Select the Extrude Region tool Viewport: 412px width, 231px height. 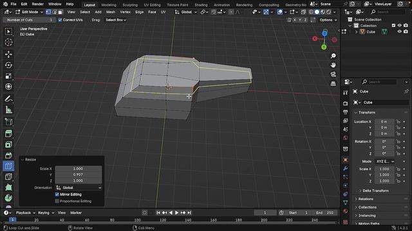[x=8, y=133]
